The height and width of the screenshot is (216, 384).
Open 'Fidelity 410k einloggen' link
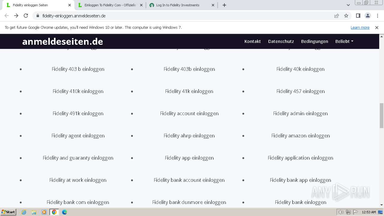tap(78, 91)
